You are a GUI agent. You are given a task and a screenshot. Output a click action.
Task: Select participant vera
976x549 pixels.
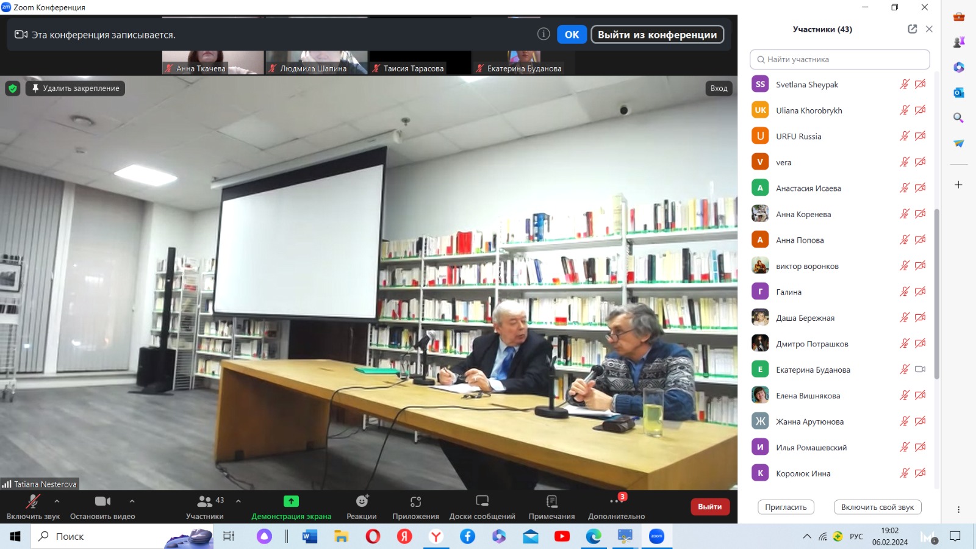click(x=839, y=162)
